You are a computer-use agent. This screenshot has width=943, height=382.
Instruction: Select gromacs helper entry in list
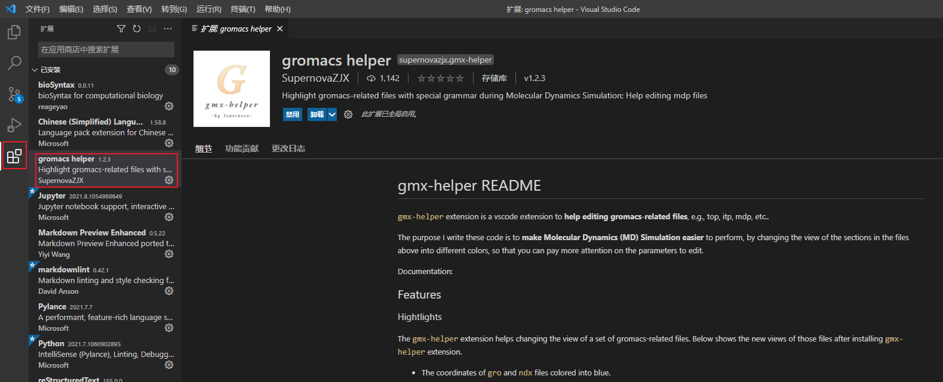click(105, 170)
